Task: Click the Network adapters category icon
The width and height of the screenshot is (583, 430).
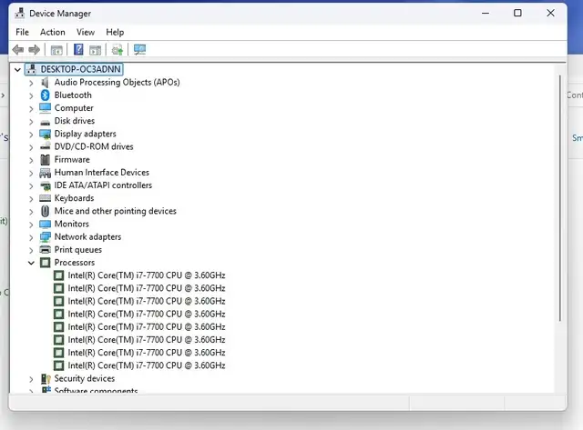Action: click(45, 236)
